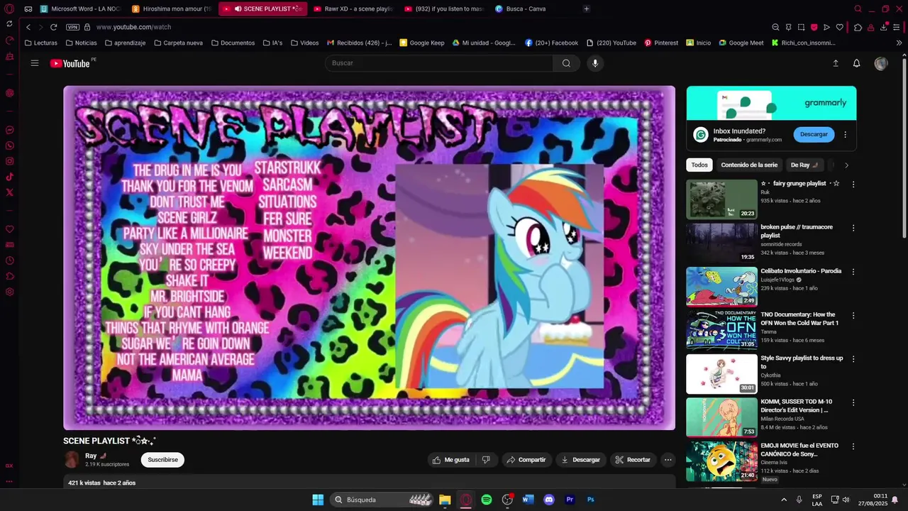Go back with the browser back arrow
The width and height of the screenshot is (908, 511).
tap(28, 27)
